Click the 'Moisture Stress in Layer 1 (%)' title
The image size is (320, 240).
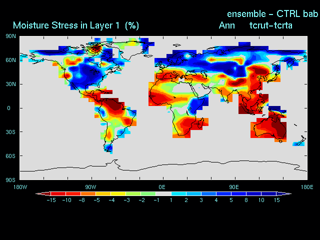coord(76,25)
